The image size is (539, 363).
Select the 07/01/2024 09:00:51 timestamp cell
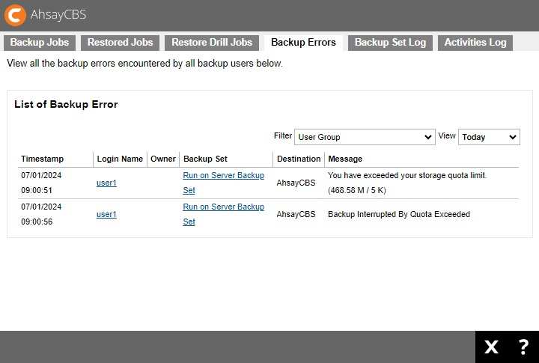pos(41,183)
